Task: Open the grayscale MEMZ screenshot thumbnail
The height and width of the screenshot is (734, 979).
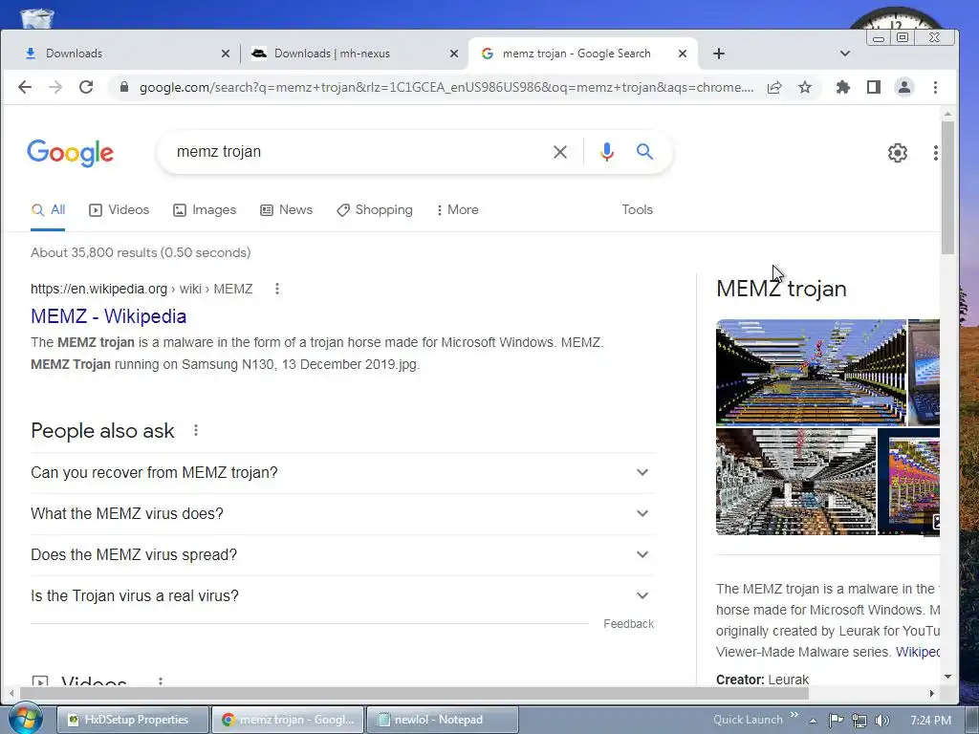Action: 796,482
